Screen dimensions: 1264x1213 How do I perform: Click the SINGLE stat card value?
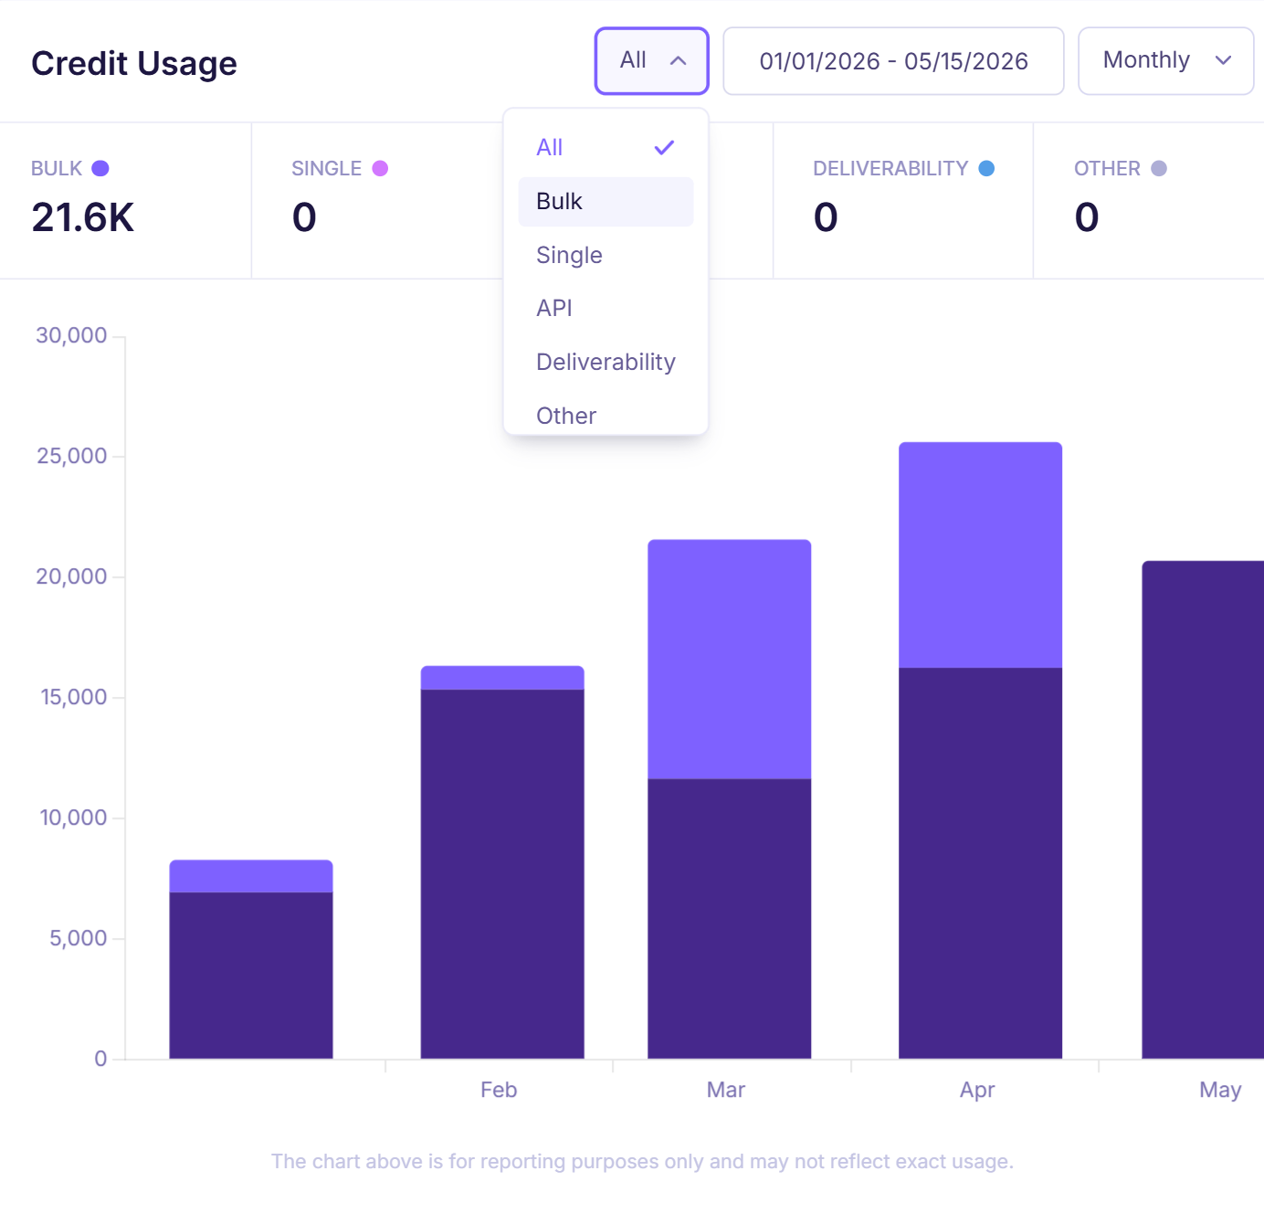pyautogui.click(x=304, y=218)
